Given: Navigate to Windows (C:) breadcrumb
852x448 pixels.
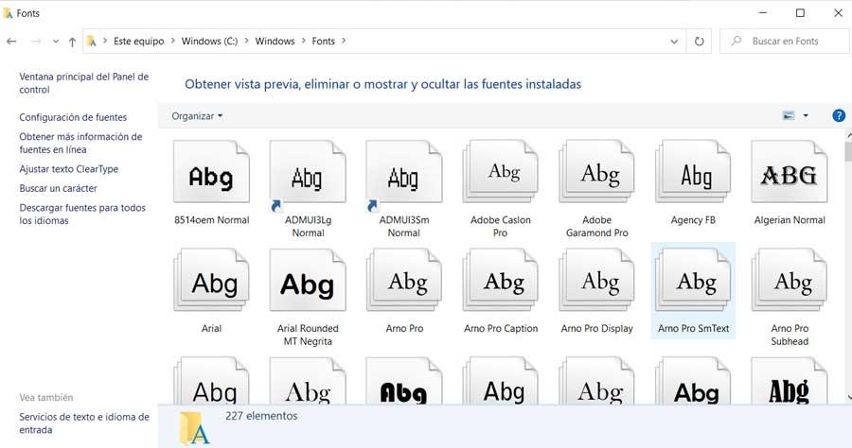Looking at the screenshot, I should 209,42.
